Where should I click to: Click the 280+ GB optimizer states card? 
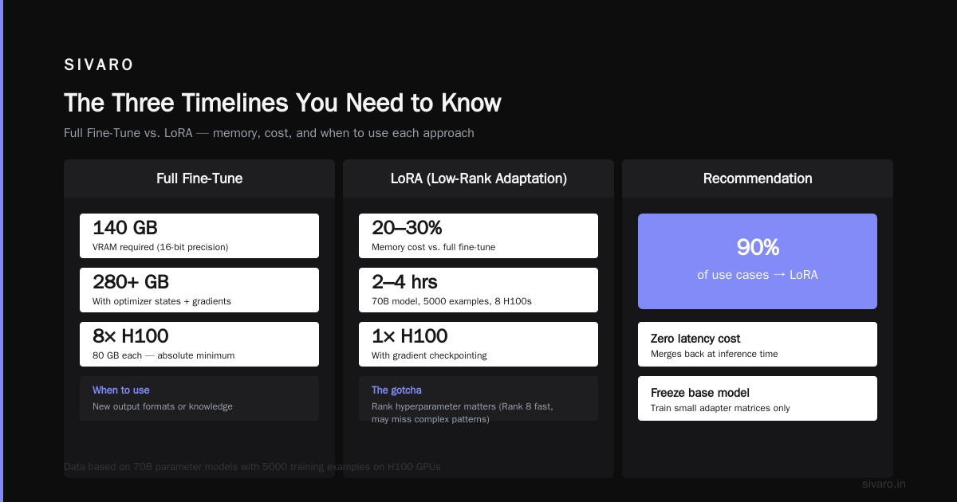[x=199, y=290]
